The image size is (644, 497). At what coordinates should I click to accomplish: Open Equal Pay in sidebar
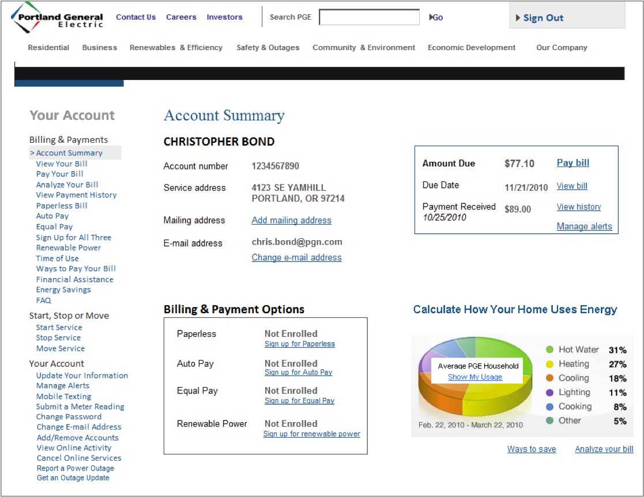coord(54,226)
